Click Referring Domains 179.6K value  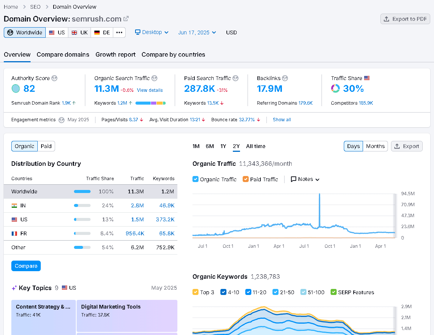[x=306, y=103]
